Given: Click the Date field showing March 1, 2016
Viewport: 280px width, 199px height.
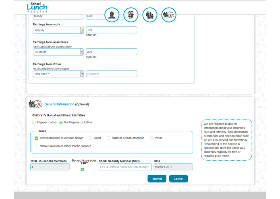Looking at the screenshot, I should click(x=173, y=167).
